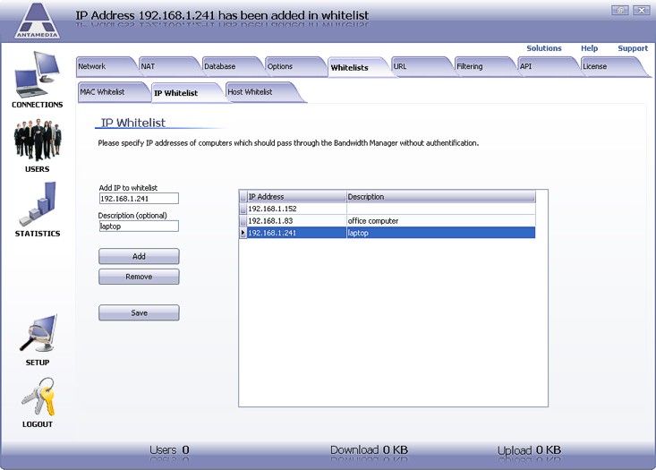Open the Filtering tab

coord(485,66)
